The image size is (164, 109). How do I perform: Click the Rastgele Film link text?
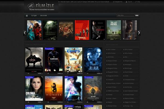119,2
